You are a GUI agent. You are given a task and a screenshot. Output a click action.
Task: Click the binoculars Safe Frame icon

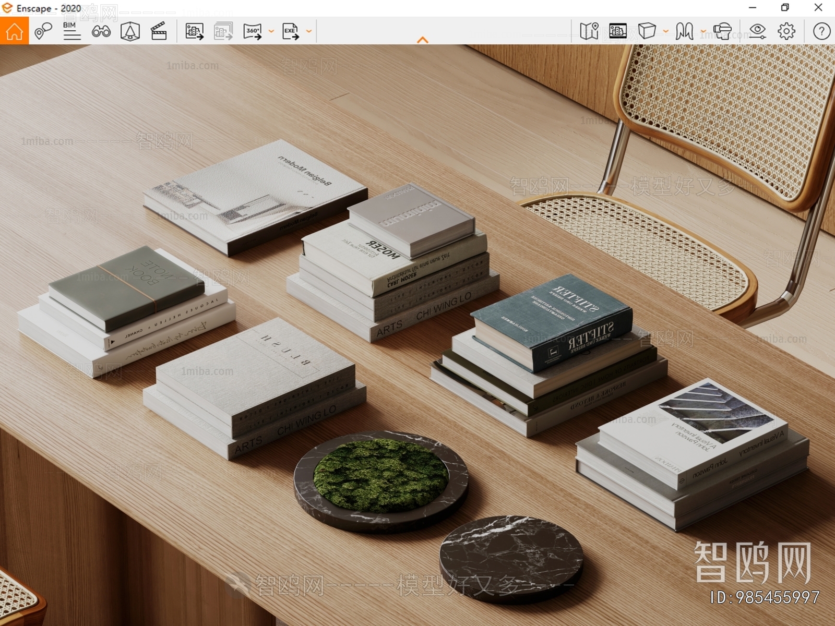pyautogui.click(x=101, y=31)
